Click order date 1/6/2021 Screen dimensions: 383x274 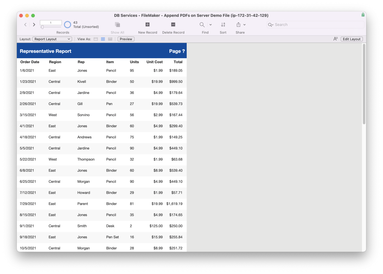click(x=27, y=71)
